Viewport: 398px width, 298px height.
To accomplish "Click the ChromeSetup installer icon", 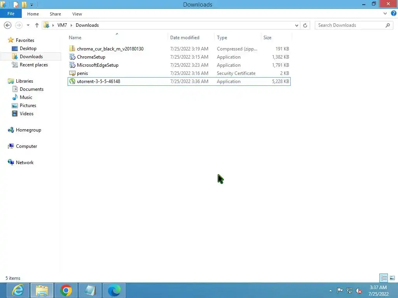I will click(x=72, y=57).
